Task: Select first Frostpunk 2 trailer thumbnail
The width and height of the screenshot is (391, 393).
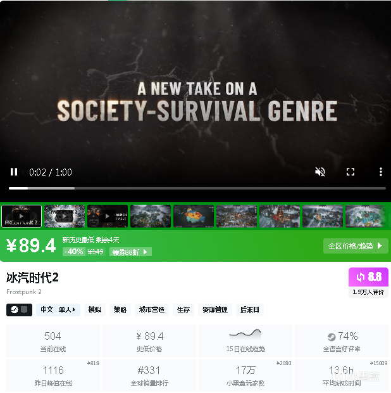Action: coord(22,216)
